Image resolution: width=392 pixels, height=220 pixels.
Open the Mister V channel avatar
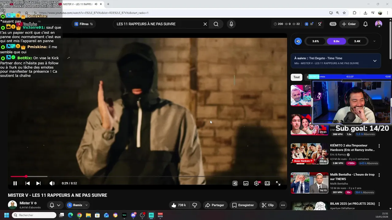coord(12,205)
